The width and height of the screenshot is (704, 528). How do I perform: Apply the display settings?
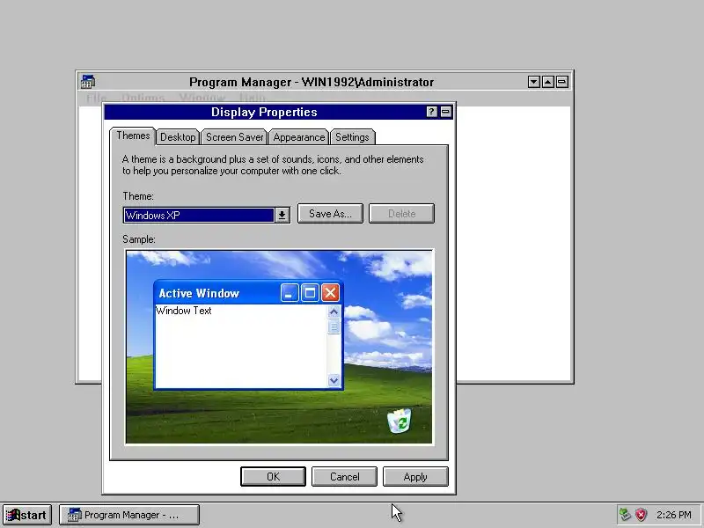pos(415,476)
